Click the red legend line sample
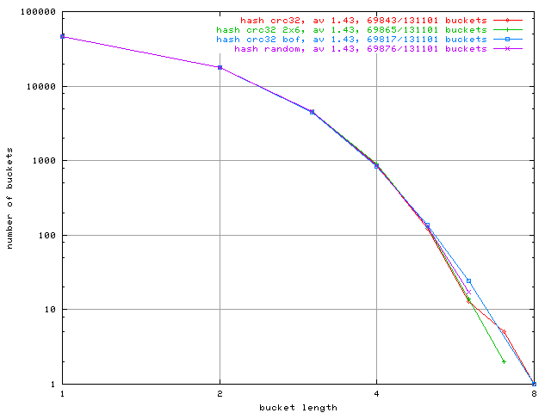The width and height of the screenshot is (551, 413). coord(508,21)
